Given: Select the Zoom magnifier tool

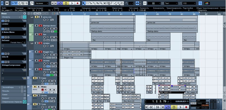Looking at the screenshot, I should pos(101,3).
